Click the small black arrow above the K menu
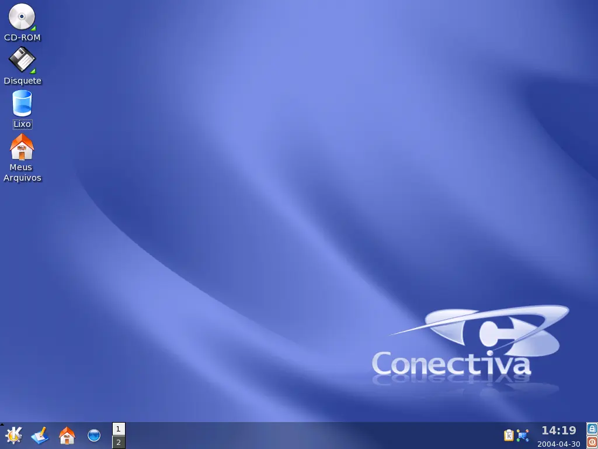Screen dimensions: 598x449 2,424
